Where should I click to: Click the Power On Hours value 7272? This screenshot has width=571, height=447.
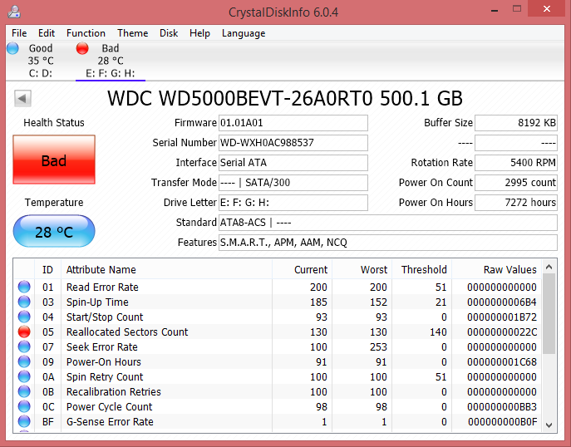tap(516, 203)
